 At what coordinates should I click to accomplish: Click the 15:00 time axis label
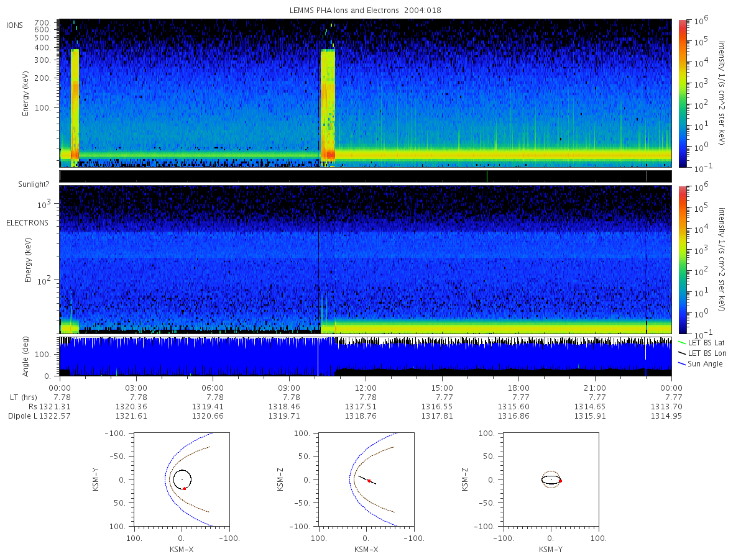[442, 388]
